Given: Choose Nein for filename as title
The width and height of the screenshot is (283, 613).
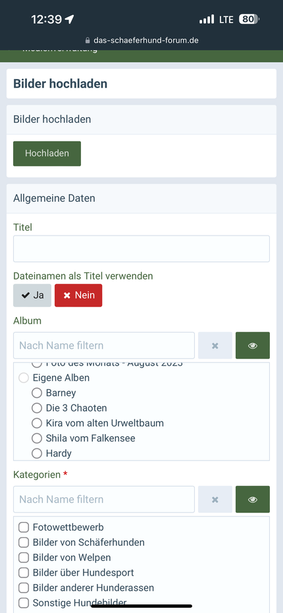Looking at the screenshot, I should [x=78, y=295].
